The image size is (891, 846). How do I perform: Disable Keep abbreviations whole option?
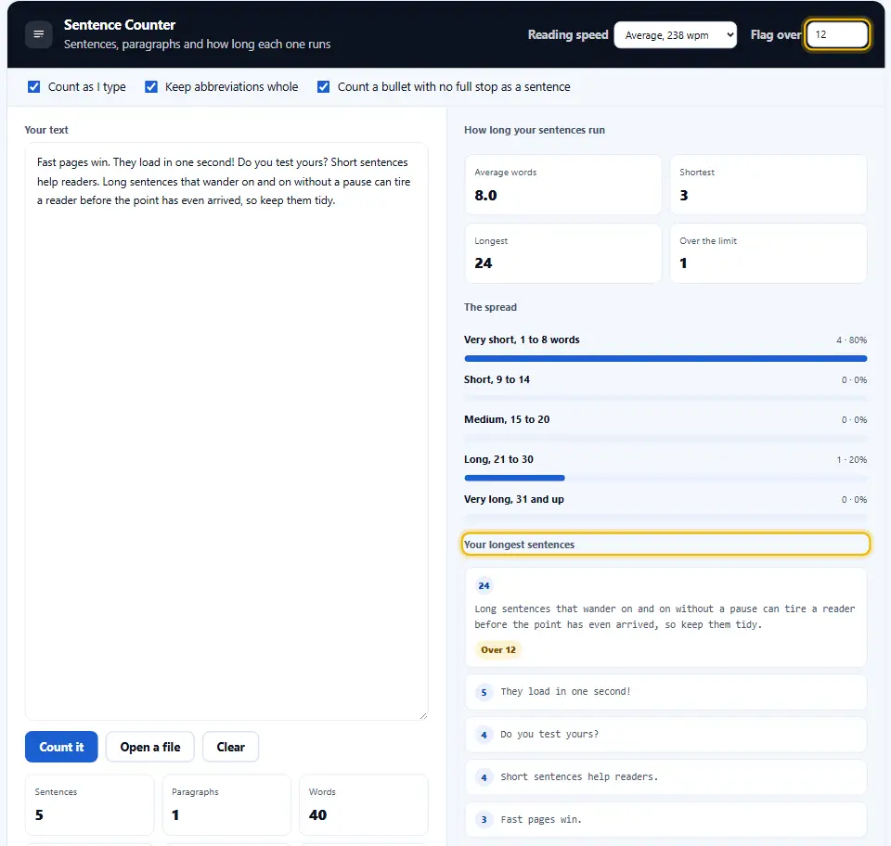(151, 87)
